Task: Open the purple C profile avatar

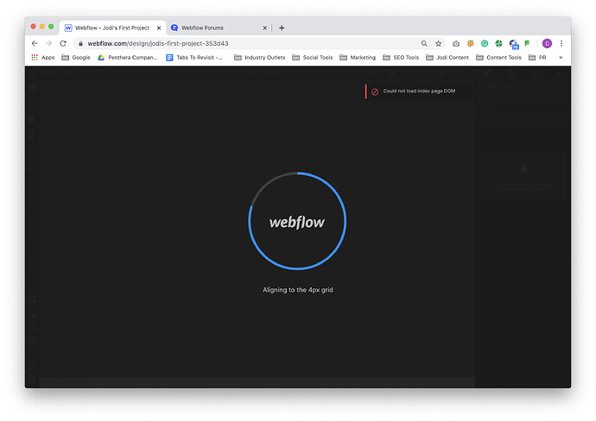Action: point(547,44)
